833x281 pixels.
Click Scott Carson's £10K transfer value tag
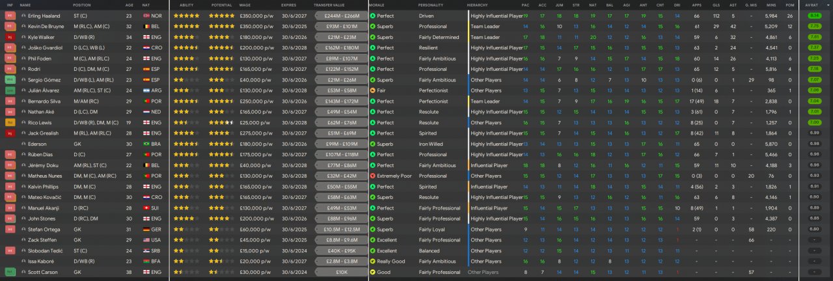342,272
